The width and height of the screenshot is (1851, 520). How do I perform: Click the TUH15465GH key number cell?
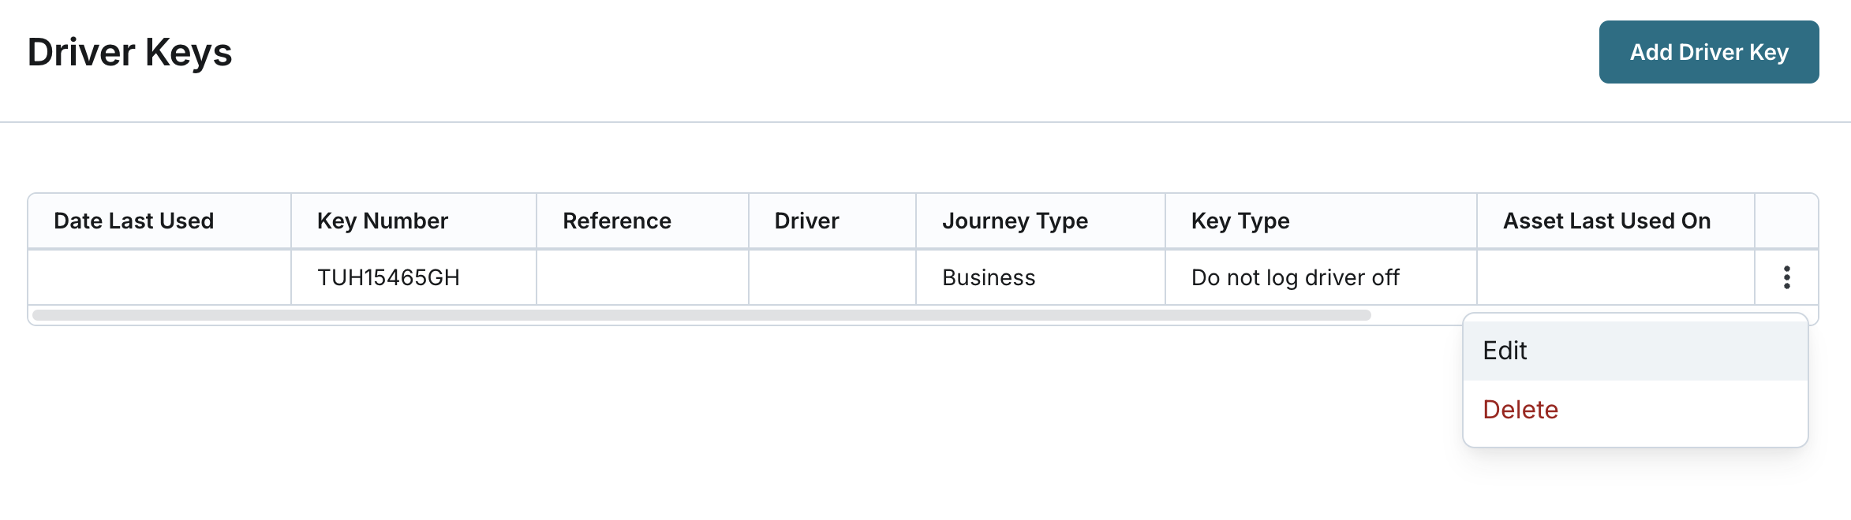[388, 277]
